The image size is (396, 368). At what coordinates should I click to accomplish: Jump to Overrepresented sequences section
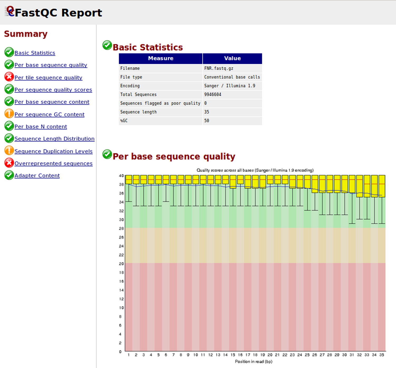point(54,164)
